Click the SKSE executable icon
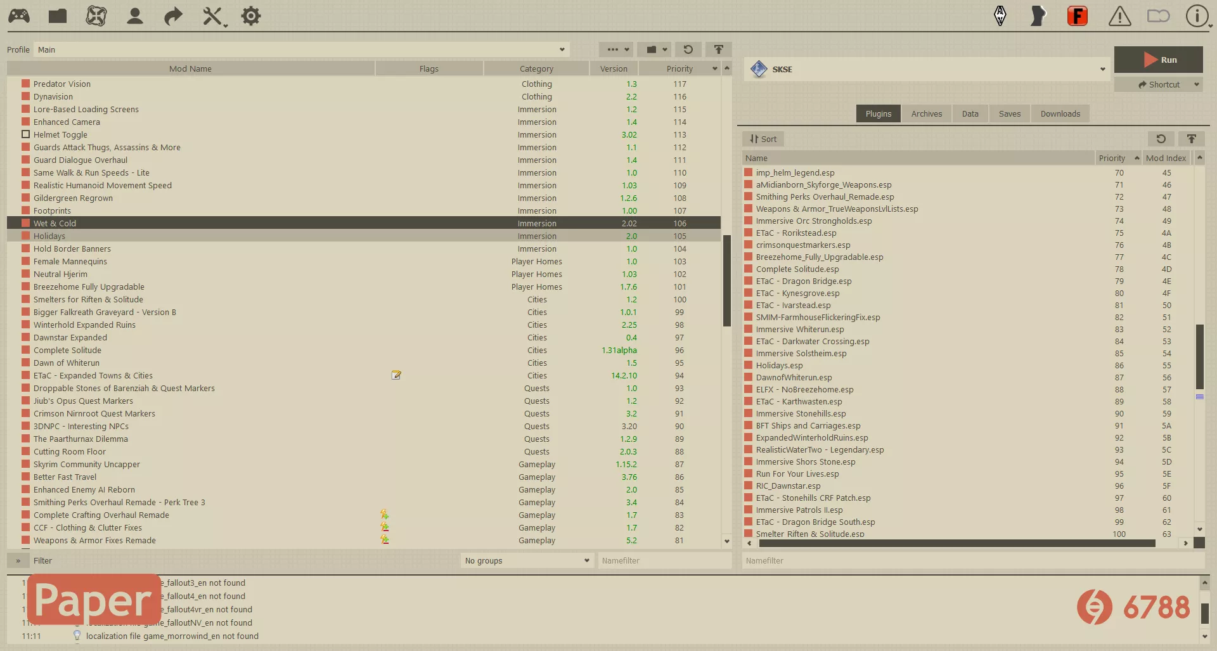The image size is (1217, 651). pos(759,69)
